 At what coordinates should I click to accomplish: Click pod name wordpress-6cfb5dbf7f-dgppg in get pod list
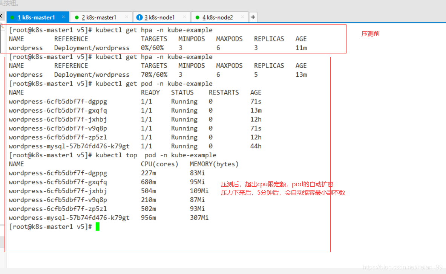pos(58,101)
